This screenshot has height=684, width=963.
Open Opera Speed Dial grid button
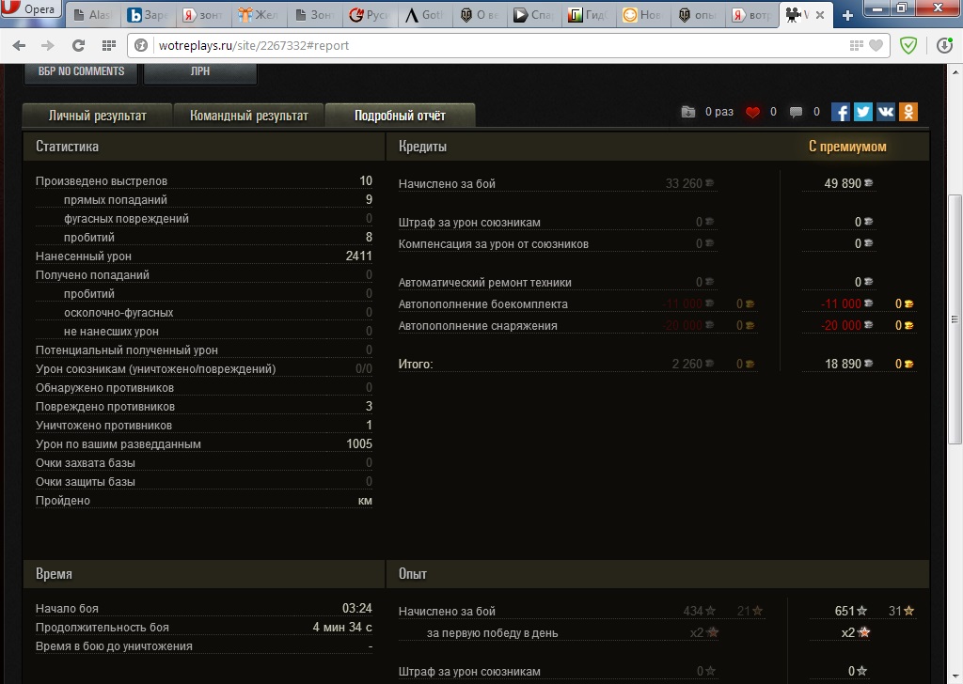coord(109,45)
